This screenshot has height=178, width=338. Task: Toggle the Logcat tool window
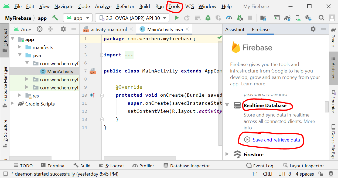[x=111, y=166]
